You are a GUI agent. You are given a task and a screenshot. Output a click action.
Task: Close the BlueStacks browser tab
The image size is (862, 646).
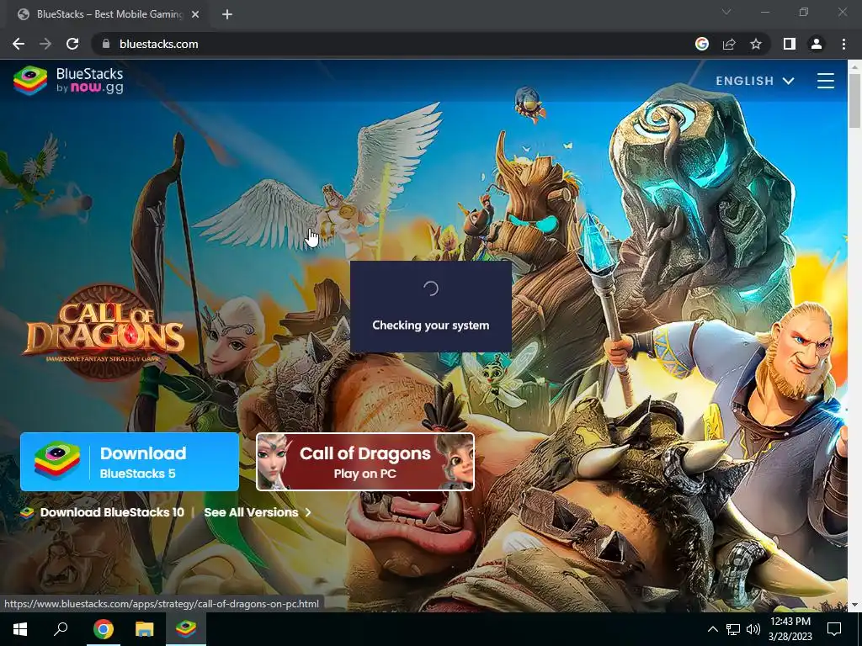[x=195, y=14]
